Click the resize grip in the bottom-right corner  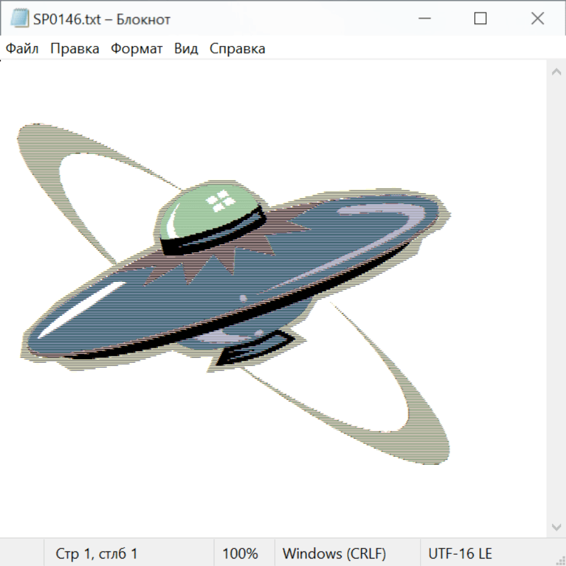(560, 560)
